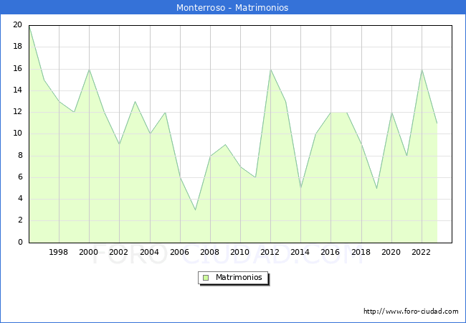The height and width of the screenshot is (323, 466).
Task: Click the 2020 data point at 12
Action: [x=391, y=113]
